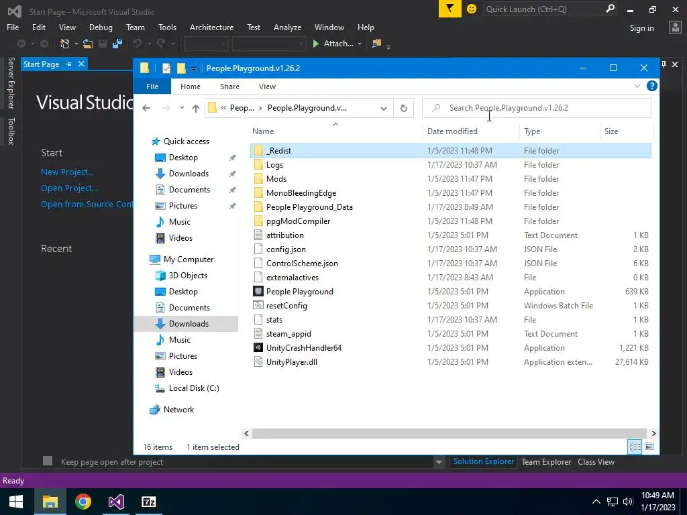The width and height of the screenshot is (687, 515).
Task: Open the Debug menu in Visual Studio
Action: 101,27
